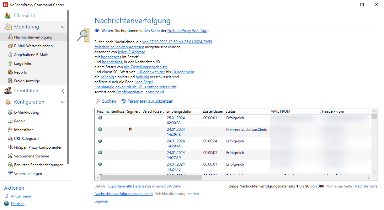Open E-Mail-Warteschlangen page

[x=34, y=46]
